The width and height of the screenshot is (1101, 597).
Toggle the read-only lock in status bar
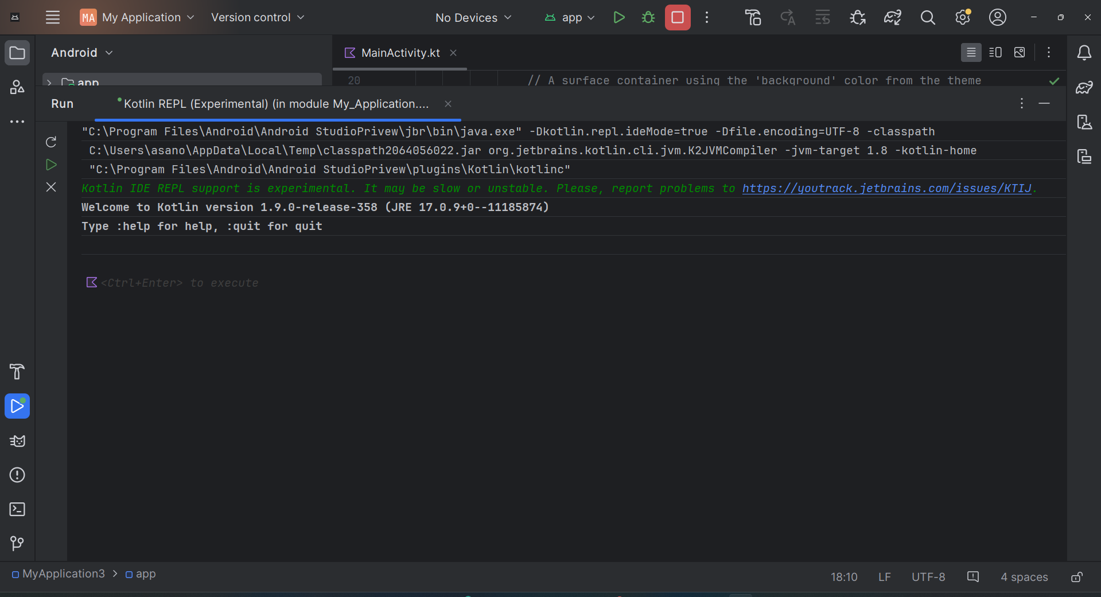1077,577
